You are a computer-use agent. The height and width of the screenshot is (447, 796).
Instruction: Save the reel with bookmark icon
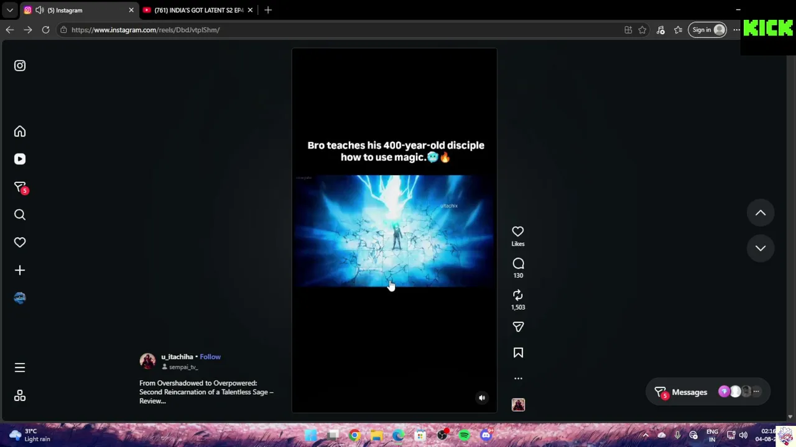click(x=518, y=353)
